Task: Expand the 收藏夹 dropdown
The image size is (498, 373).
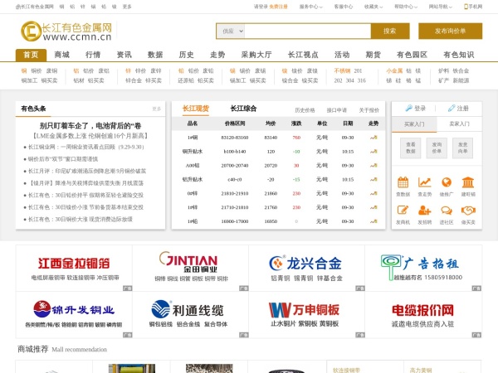Action: 373,7
